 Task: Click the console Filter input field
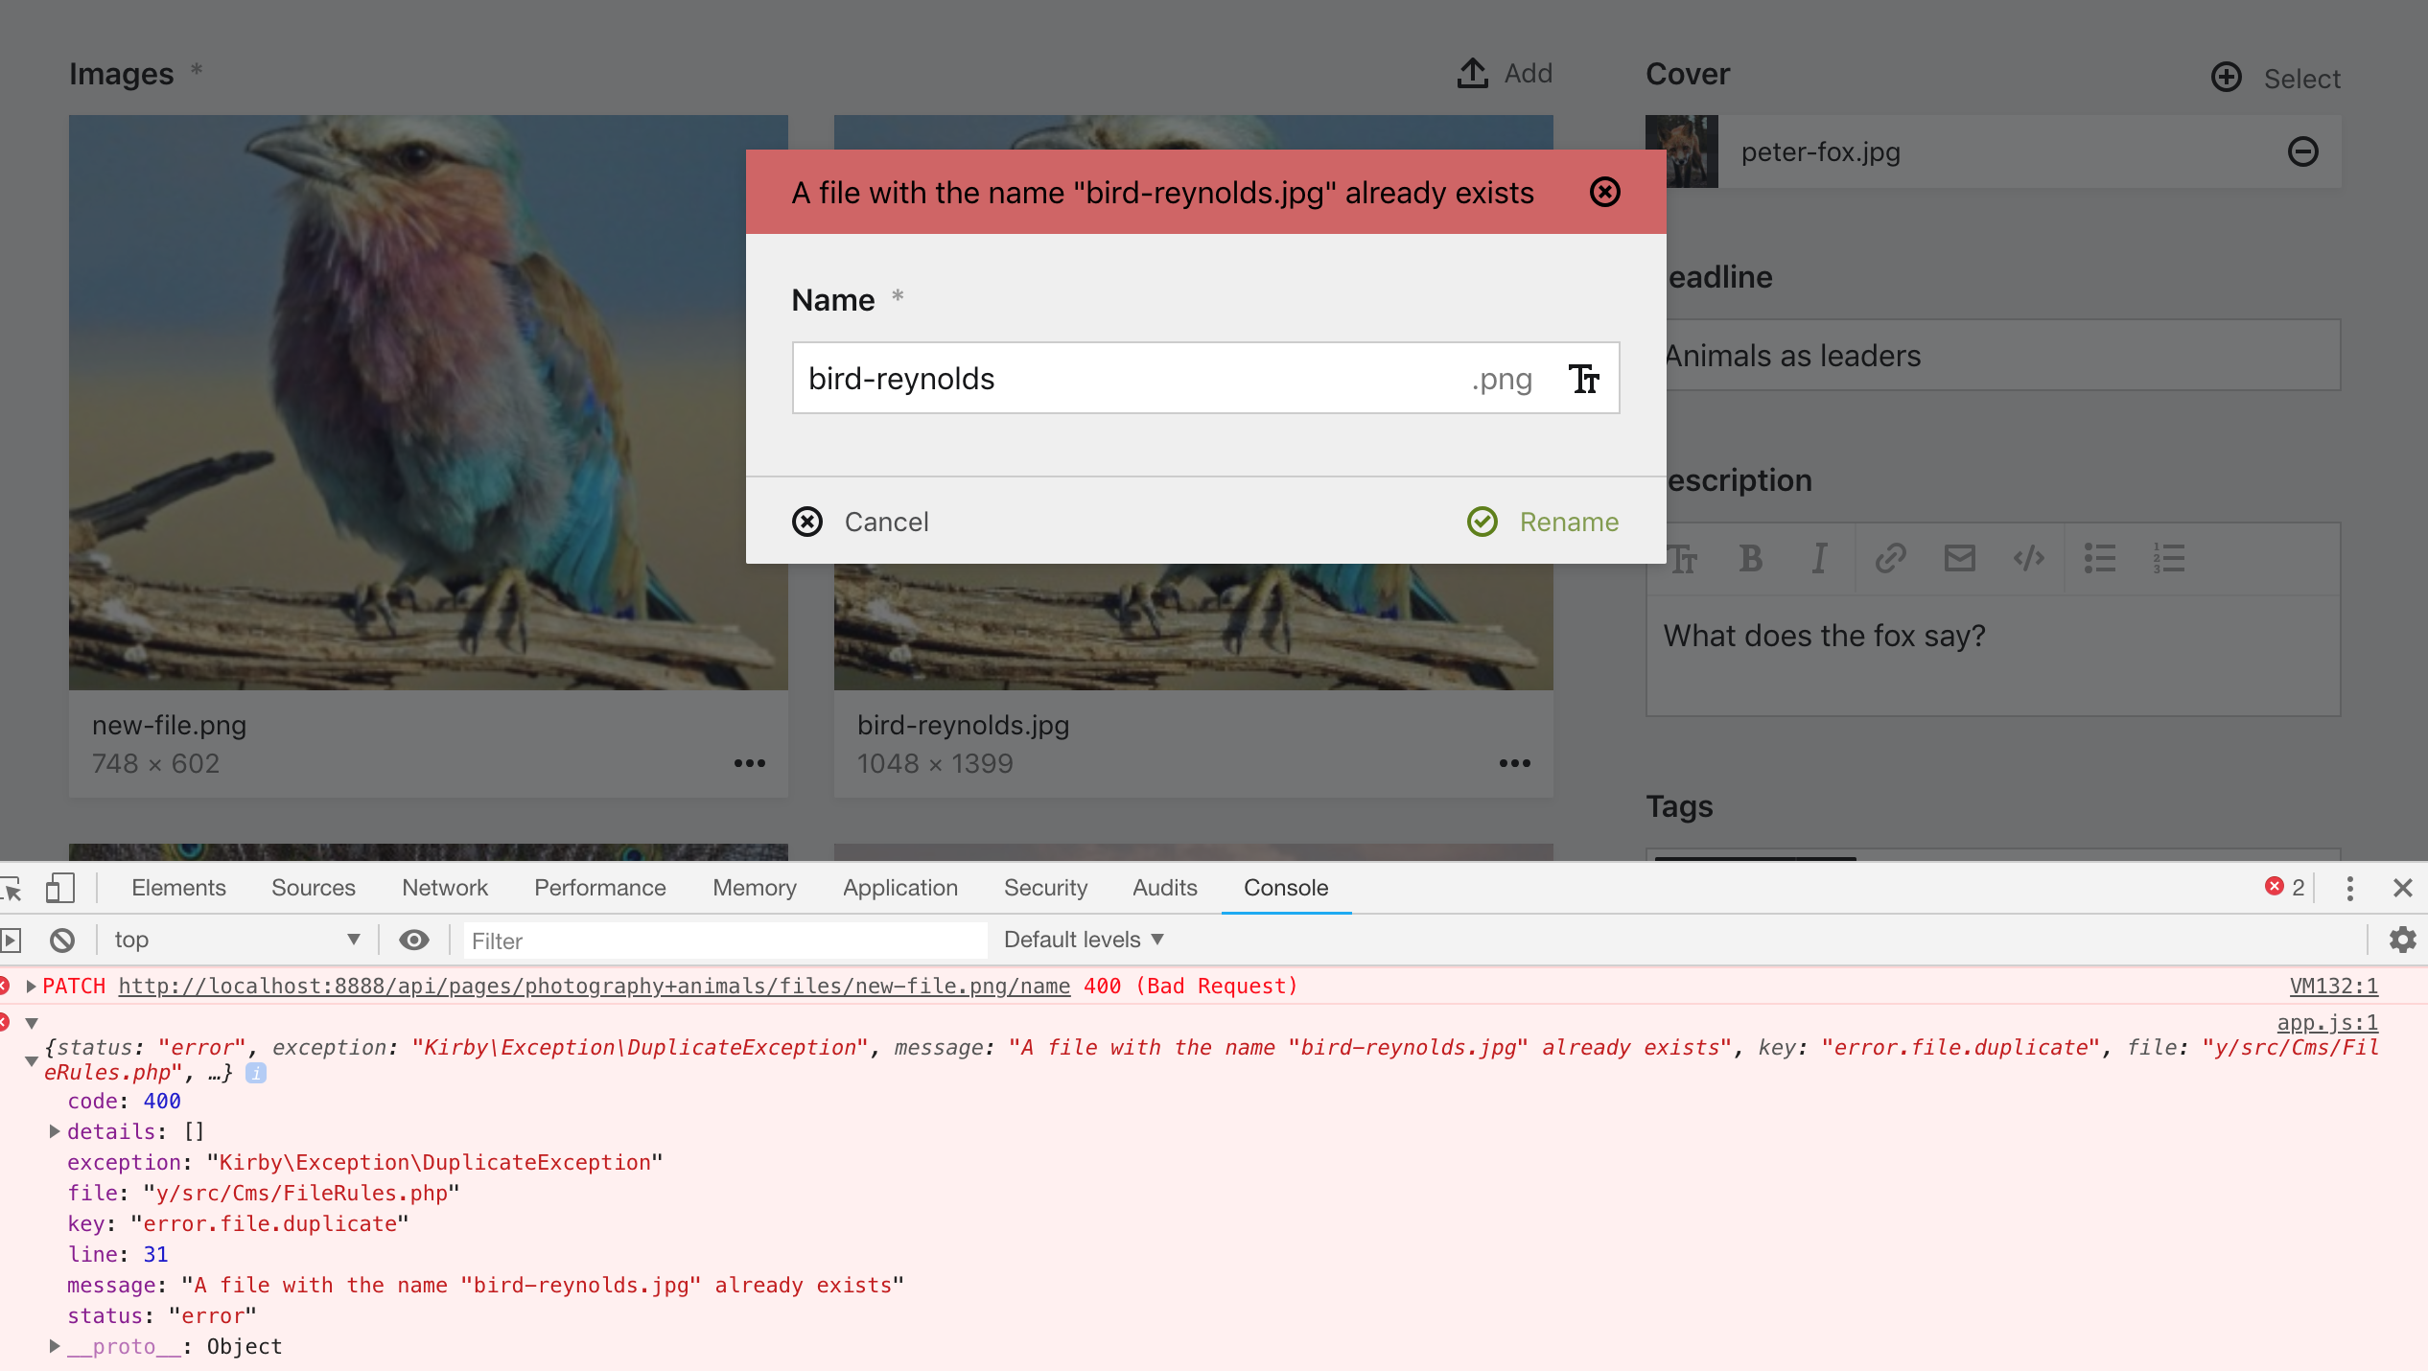[x=724, y=941]
